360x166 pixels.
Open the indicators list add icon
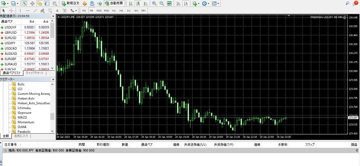(x=195, y=3)
